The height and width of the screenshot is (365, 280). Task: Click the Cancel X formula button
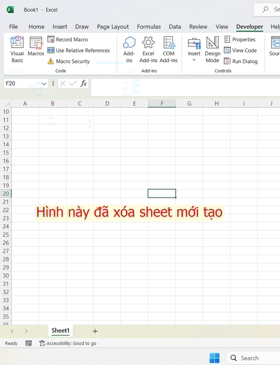pos(63,83)
